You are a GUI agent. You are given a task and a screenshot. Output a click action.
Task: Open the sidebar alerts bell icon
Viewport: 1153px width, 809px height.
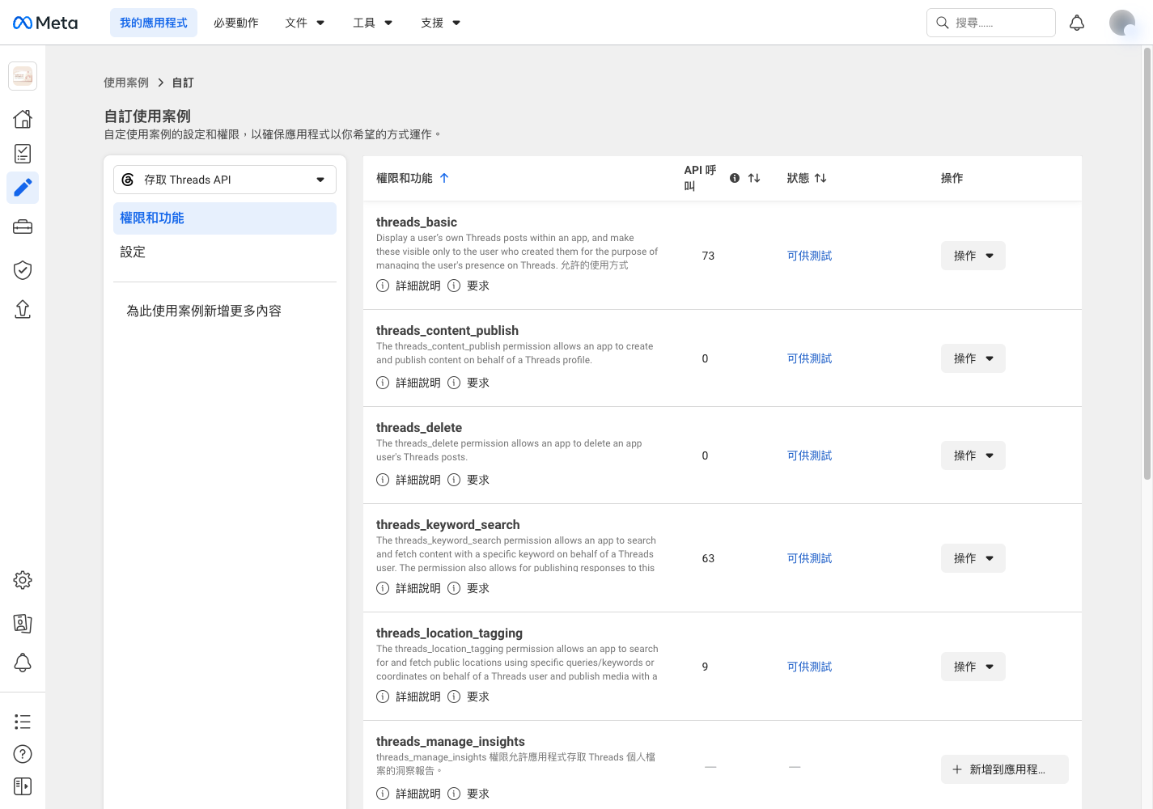[23, 663]
